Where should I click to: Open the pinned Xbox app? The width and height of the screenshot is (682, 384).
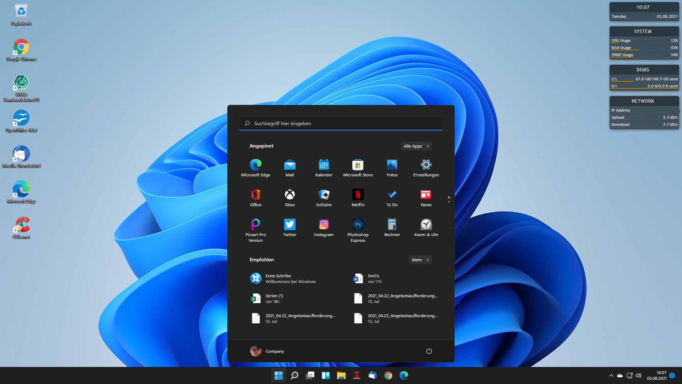point(290,198)
